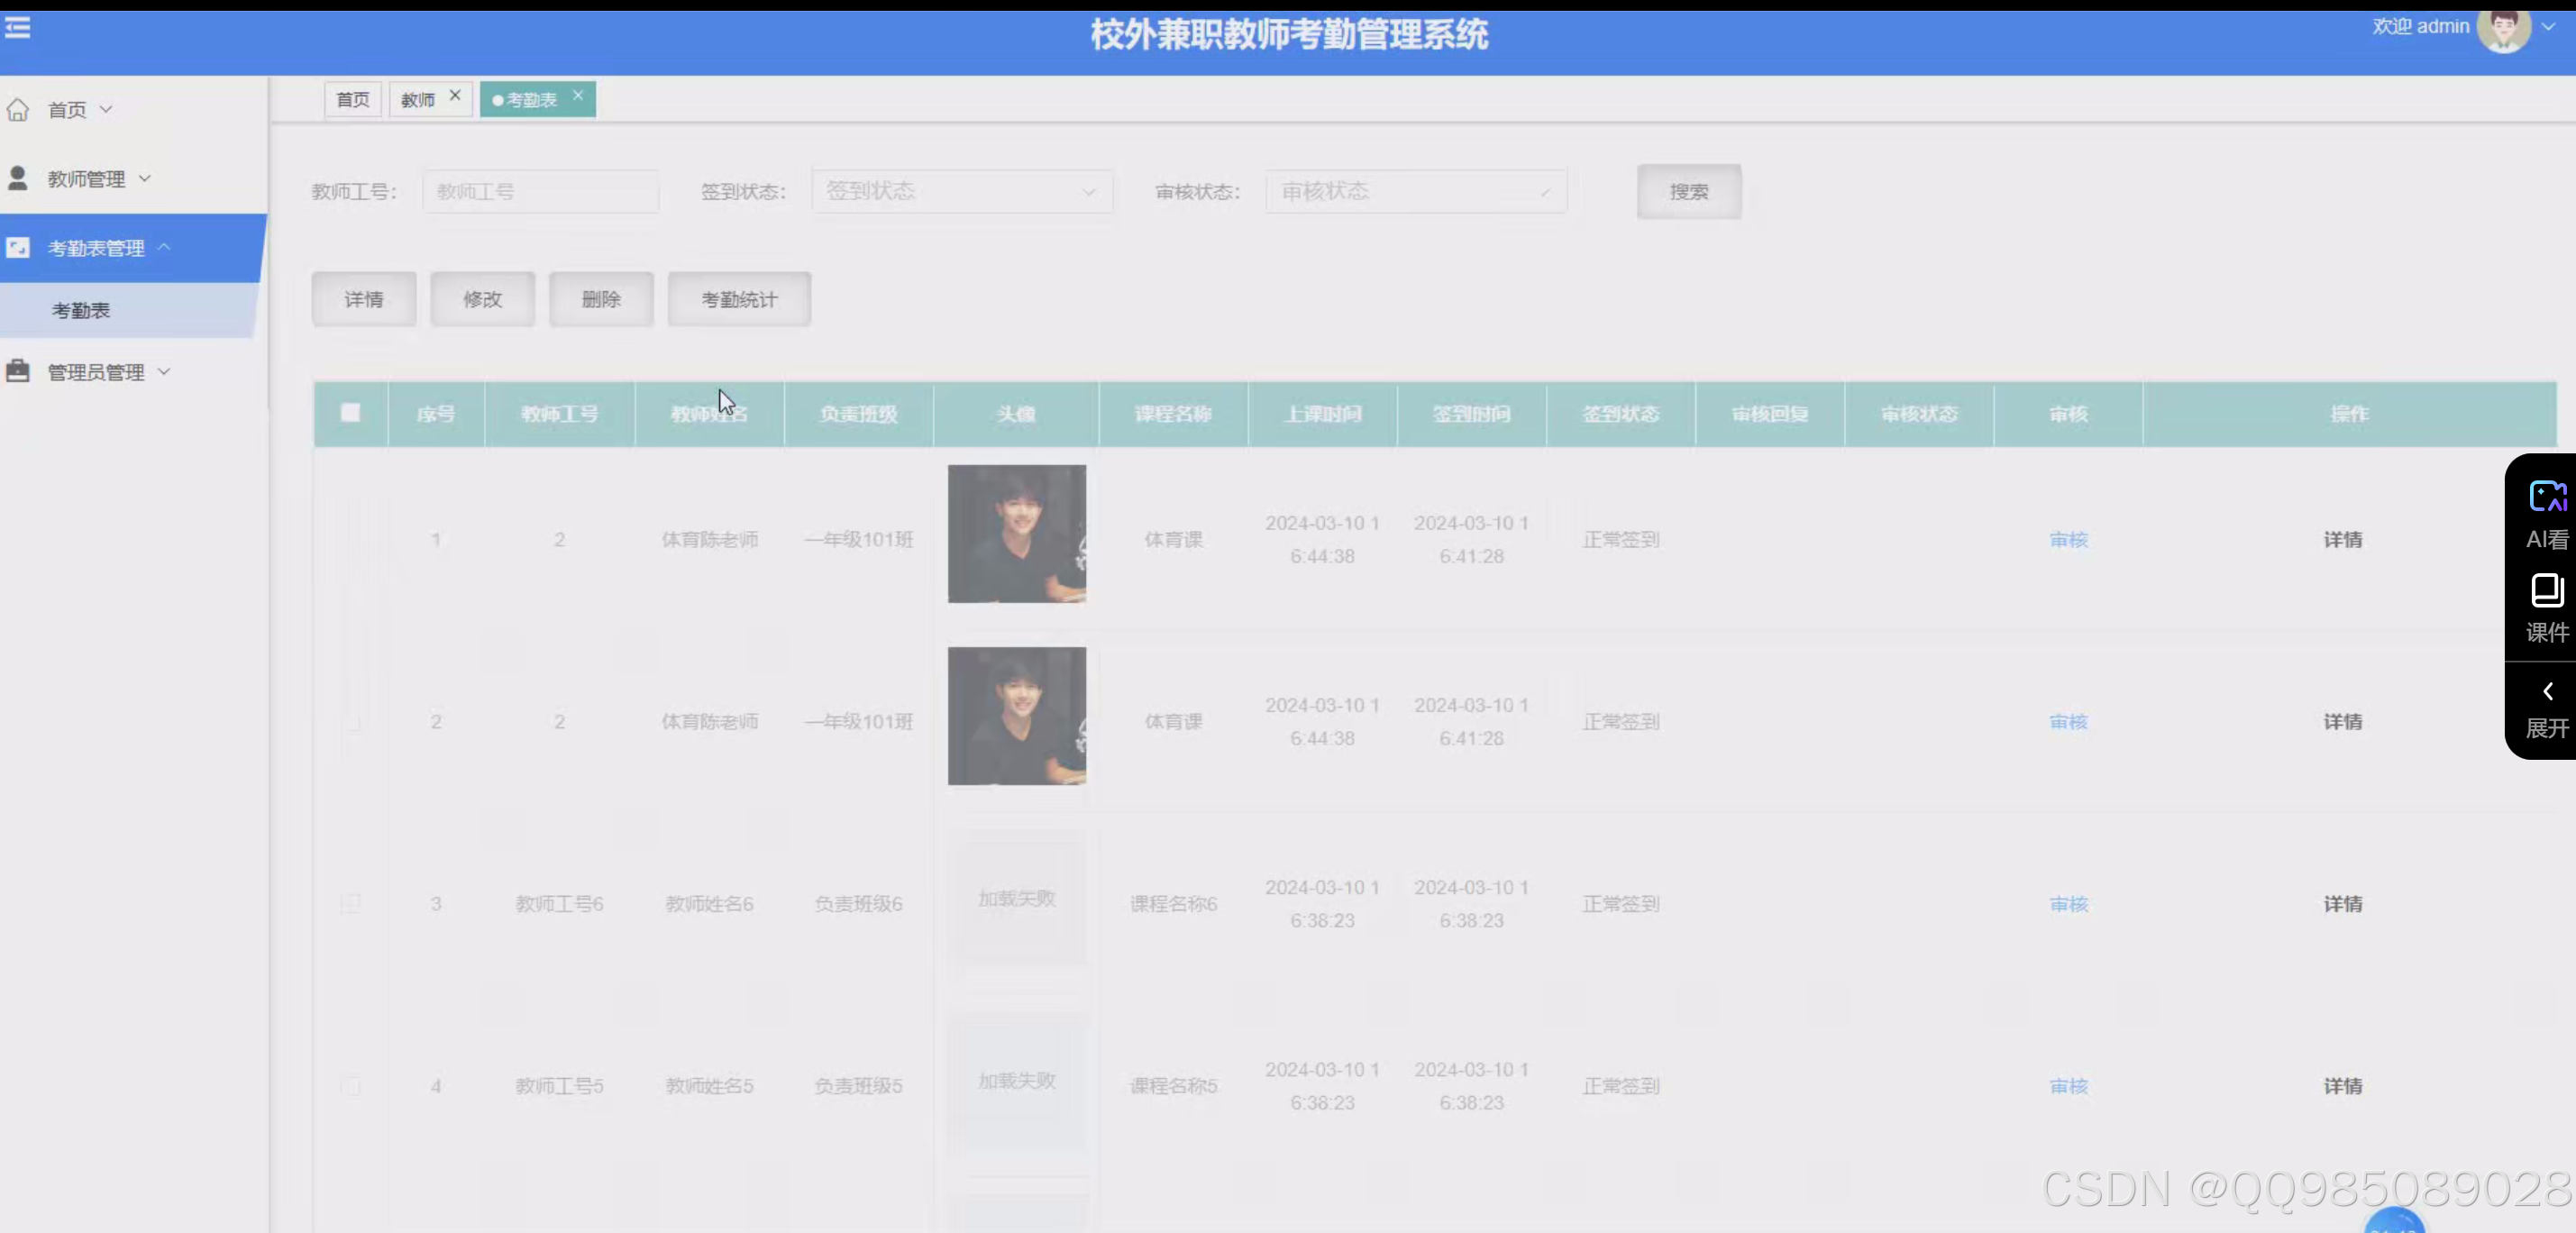Open 审核 link for 体育陈老师 first row
This screenshot has width=2576, height=1233.
pyautogui.click(x=2067, y=539)
